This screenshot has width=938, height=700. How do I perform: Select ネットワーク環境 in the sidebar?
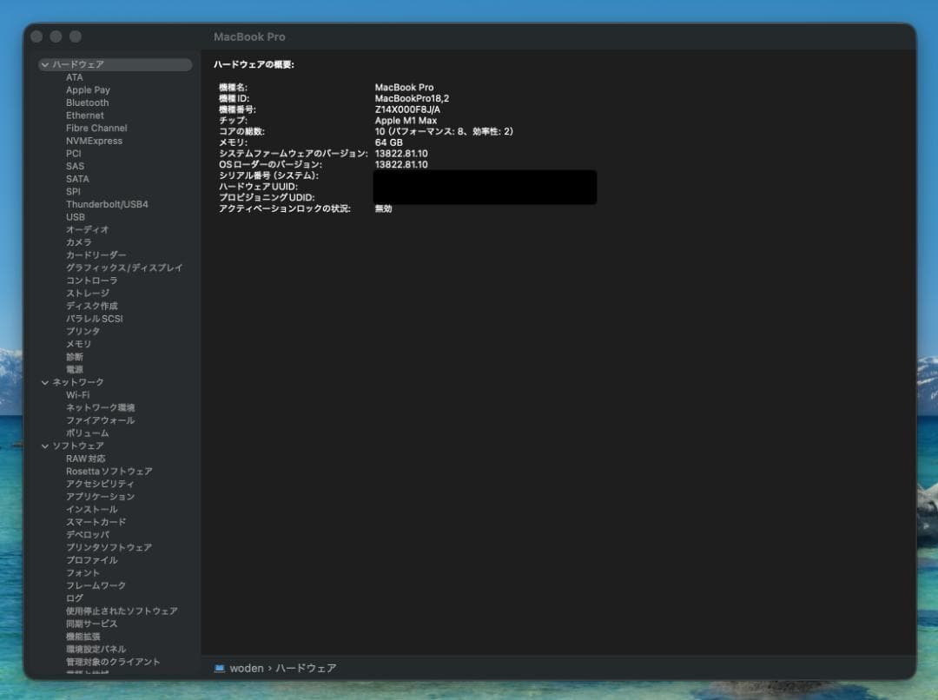pyautogui.click(x=101, y=407)
